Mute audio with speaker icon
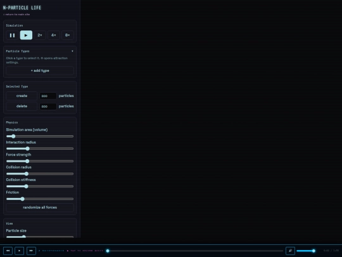 click(x=290, y=251)
